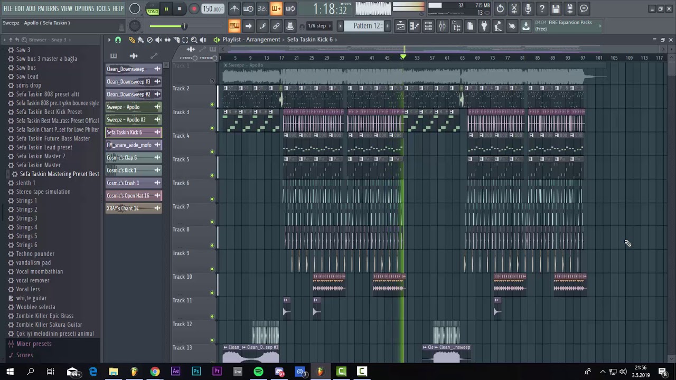Click the microphone one-click recording icon

coord(528,8)
